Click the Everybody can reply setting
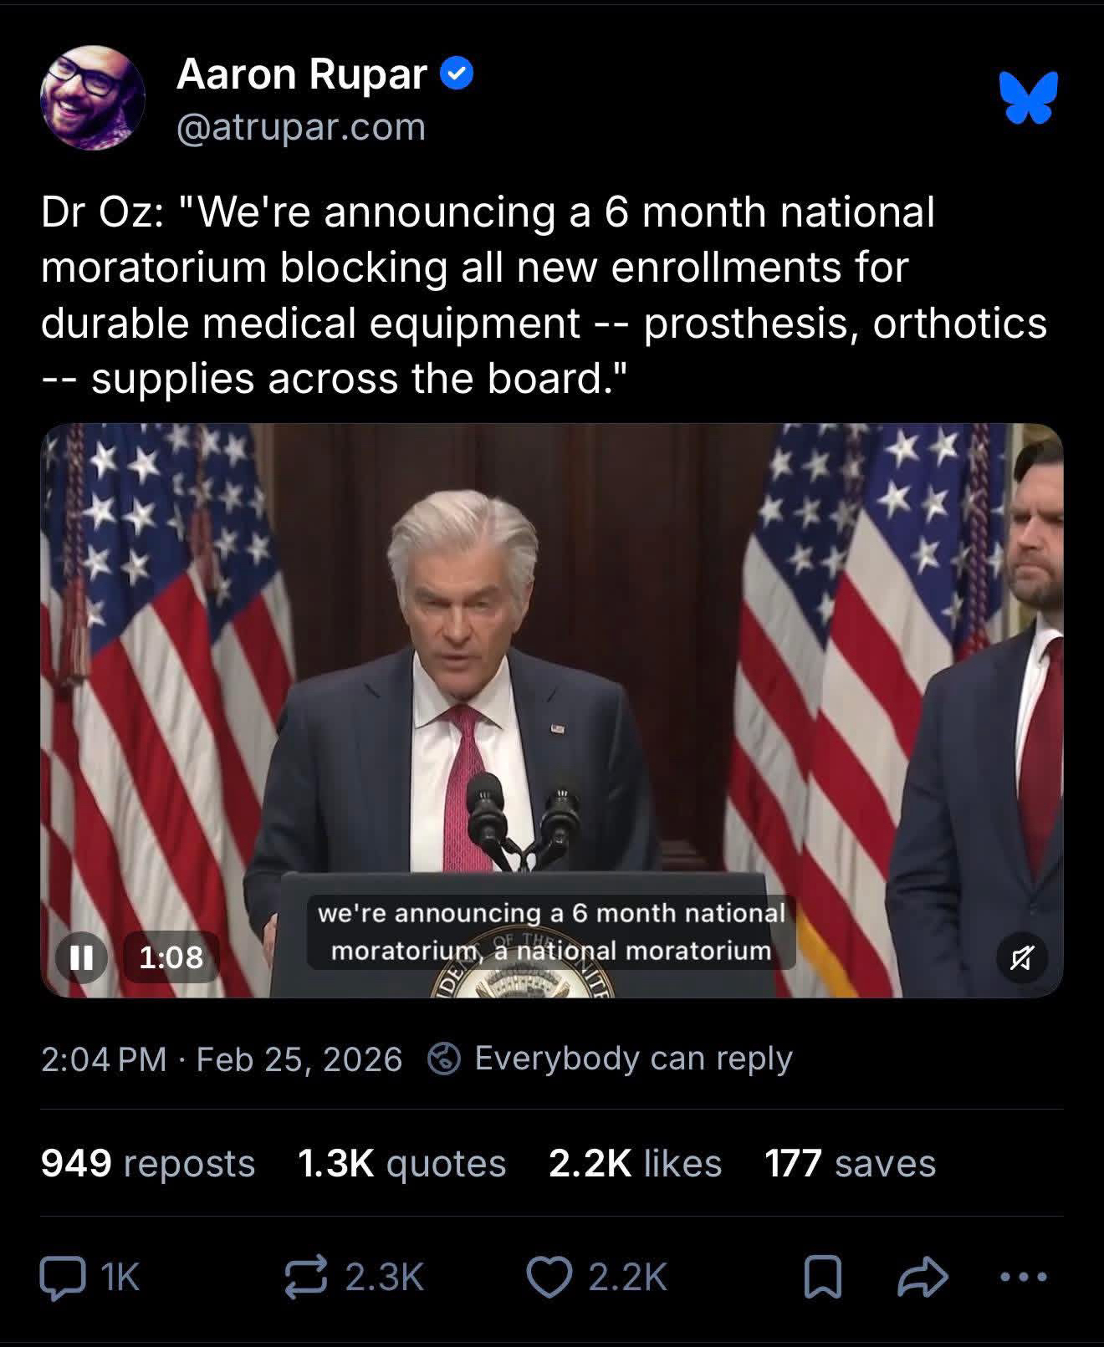 (633, 1059)
